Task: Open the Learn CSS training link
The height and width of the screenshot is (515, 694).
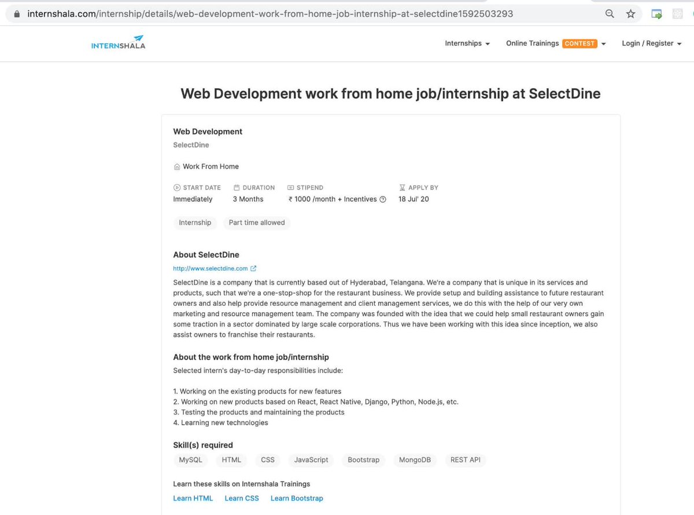Action: click(242, 498)
